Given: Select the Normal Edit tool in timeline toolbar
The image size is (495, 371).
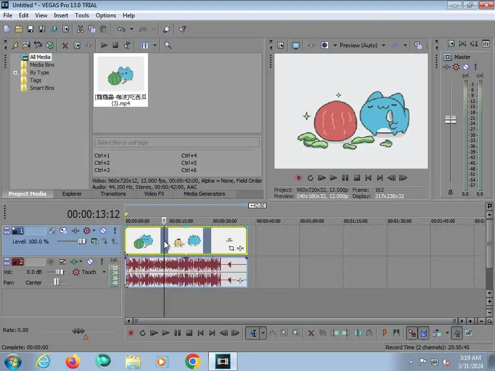Looking at the screenshot, I should [x=253, y=333].
